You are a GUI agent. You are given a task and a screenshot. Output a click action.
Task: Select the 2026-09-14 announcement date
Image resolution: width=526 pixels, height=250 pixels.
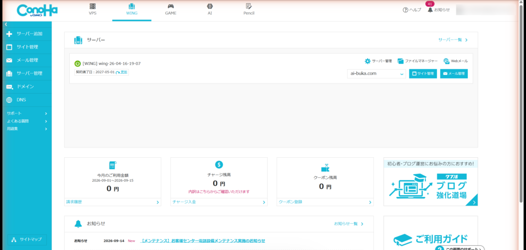(x=114, y=241)
